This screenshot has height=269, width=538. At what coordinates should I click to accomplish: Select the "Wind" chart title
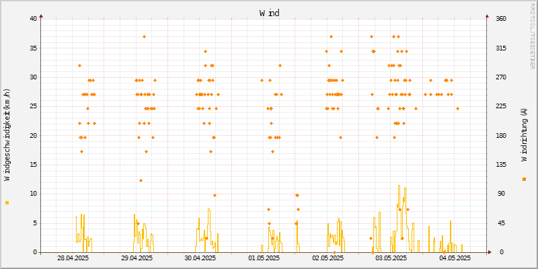pyautogui.click(x=269, y=13)
